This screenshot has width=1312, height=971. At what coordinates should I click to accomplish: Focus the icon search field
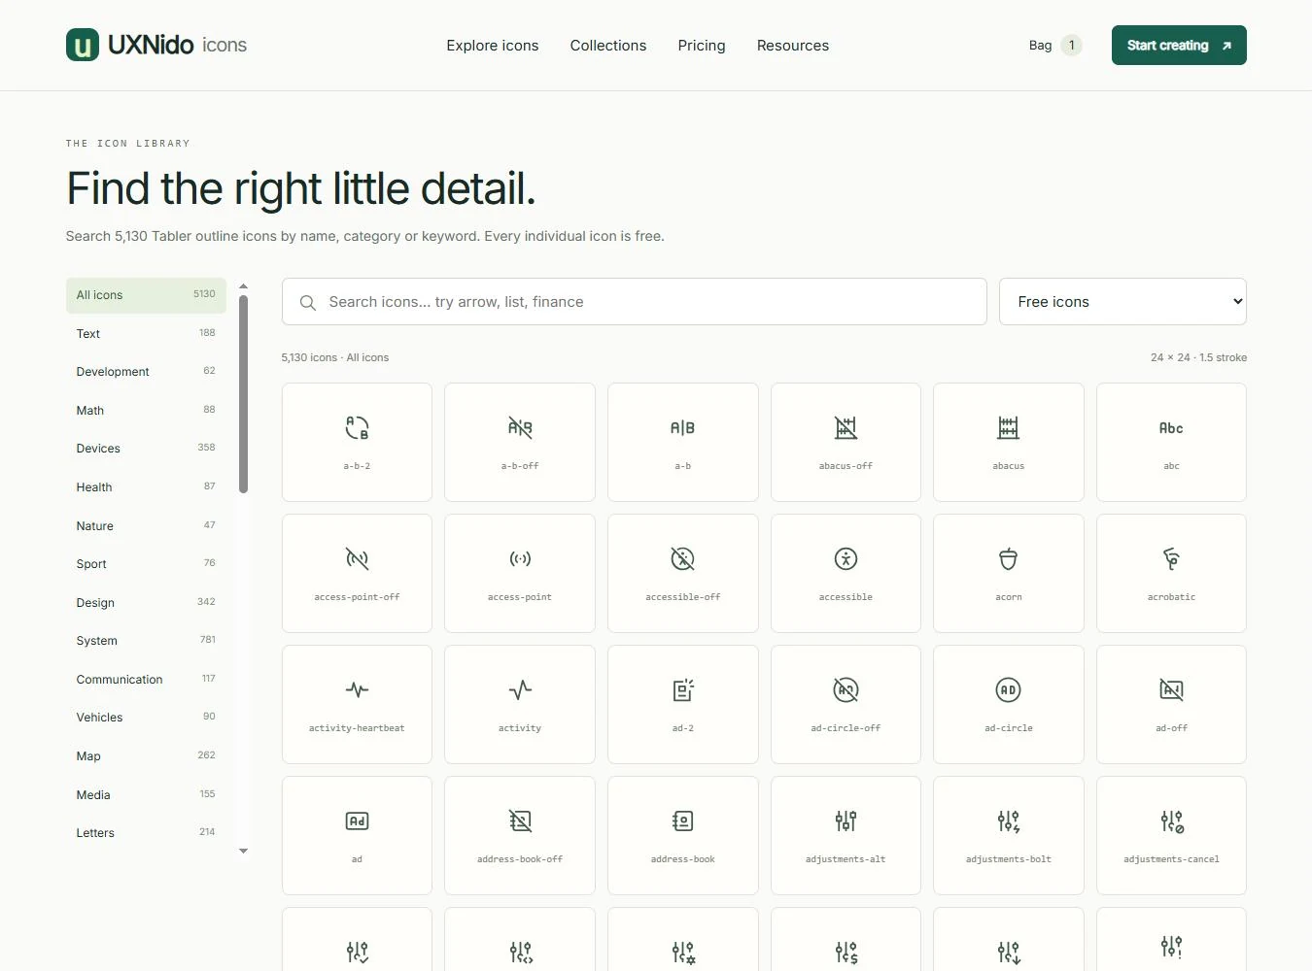point(635,302)
